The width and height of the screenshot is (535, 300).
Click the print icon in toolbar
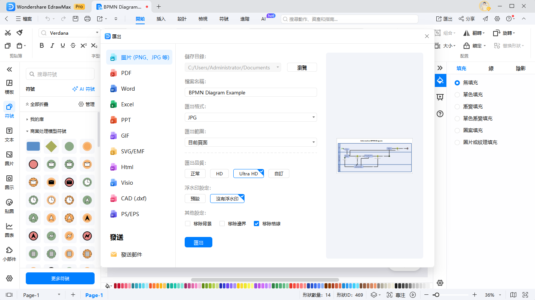[87, 19]
